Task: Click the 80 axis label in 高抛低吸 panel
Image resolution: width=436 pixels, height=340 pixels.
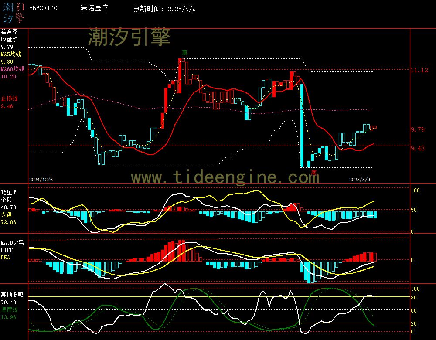Action: point(414,298)
